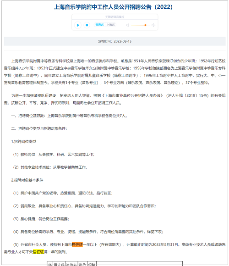Click heading 2.招聘对象基本条件

point(27,180)
